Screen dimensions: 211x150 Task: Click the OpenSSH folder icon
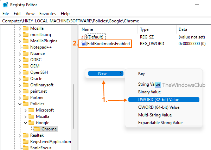click(26, 72)
